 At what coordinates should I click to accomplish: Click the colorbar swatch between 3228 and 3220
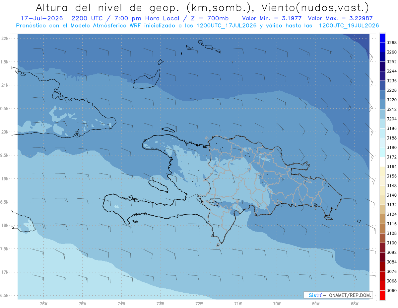tap(382, 95)
